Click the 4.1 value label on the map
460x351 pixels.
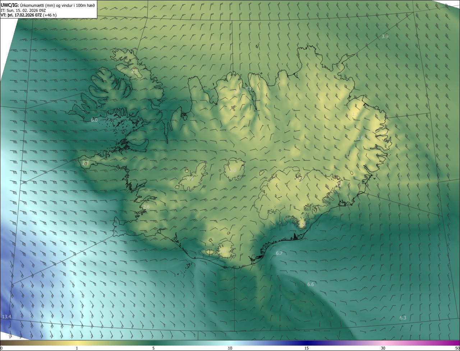[249, 89]
